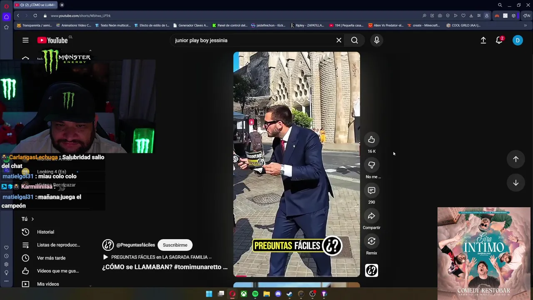
Task: Open Opera downloads icon
Action: 471,15
